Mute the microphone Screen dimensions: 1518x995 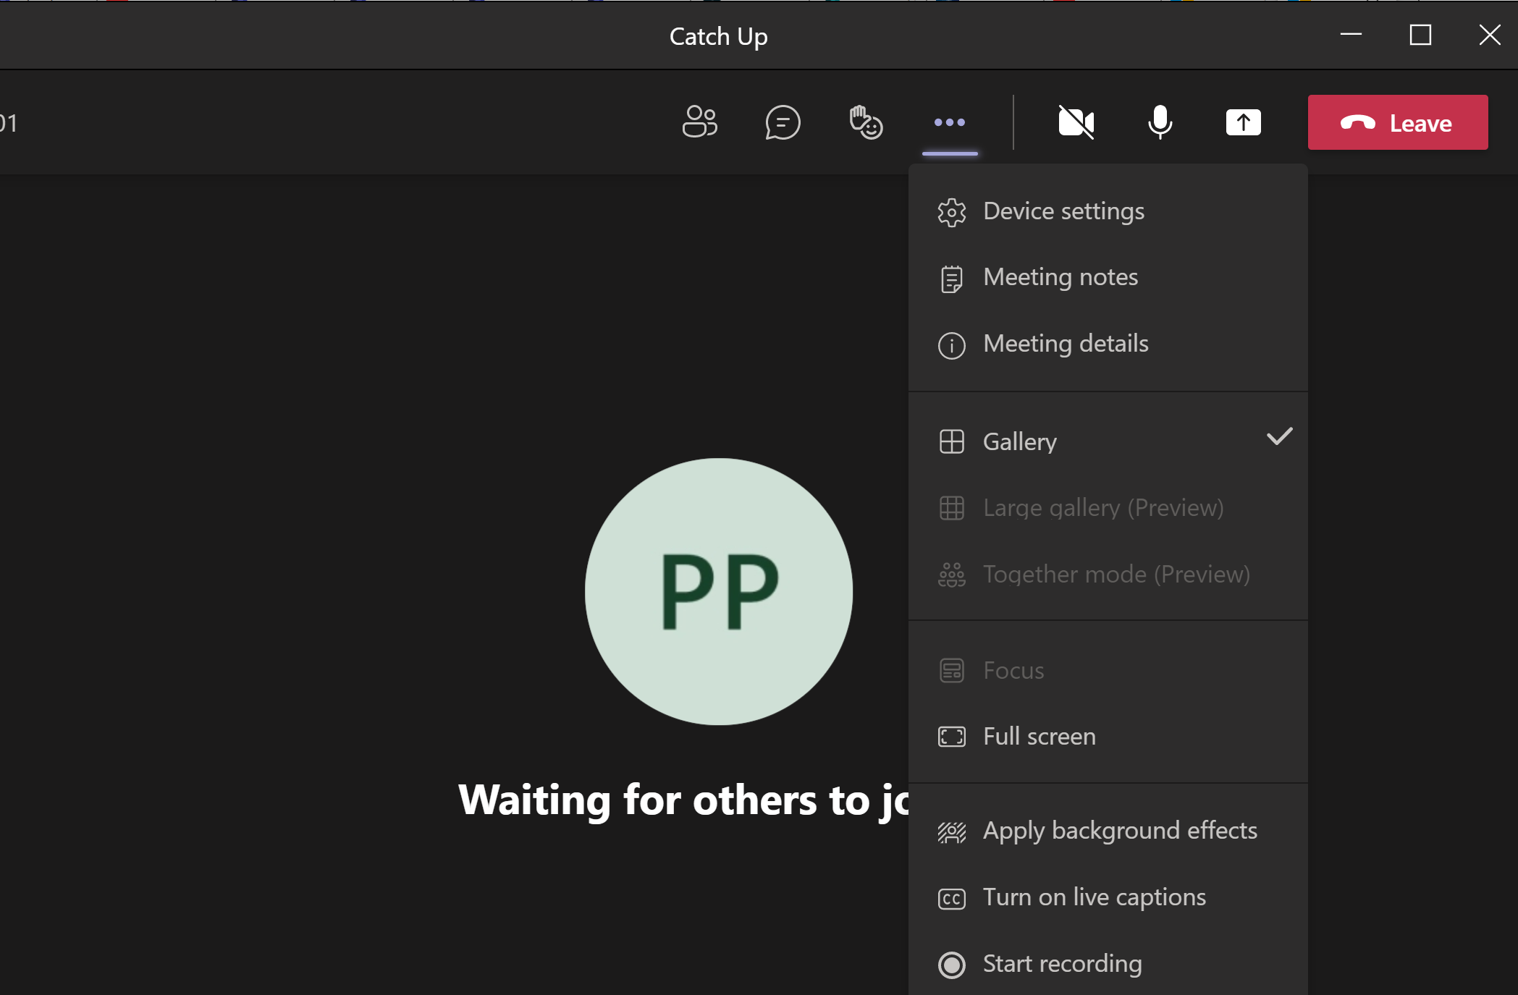(1160, 122)
